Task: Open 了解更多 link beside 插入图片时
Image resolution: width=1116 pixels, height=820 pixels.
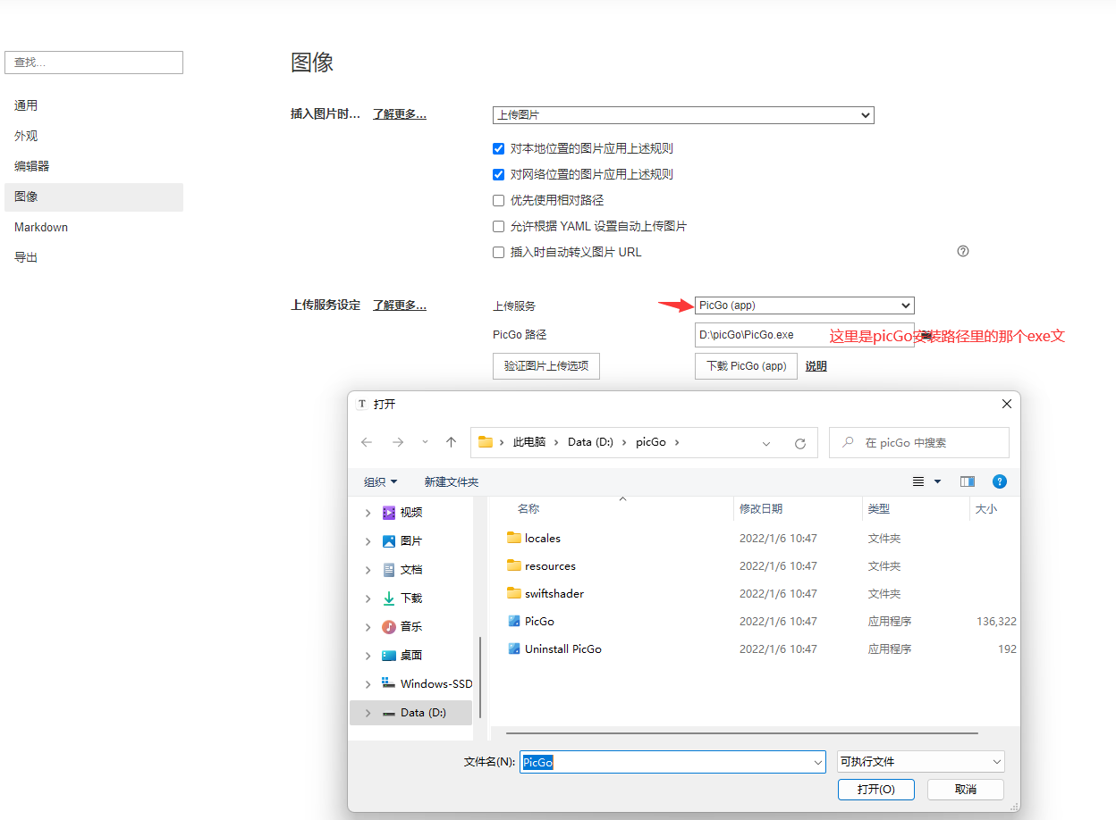Action: [400, 114]
